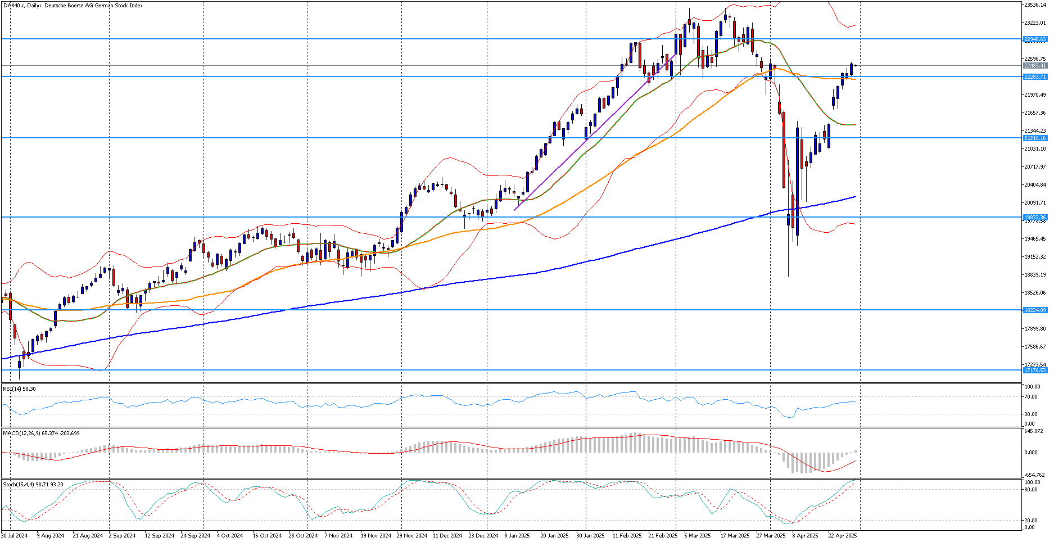Click the 20091.71 price scale label

click(x=1035, y=202)
